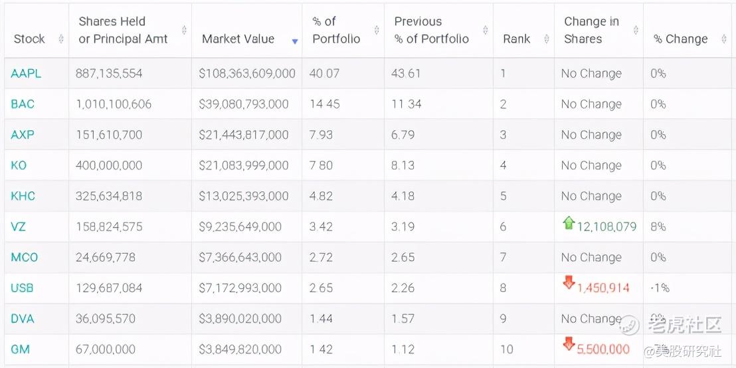Click green up arrow in VZ row

(x=569, y=223)
